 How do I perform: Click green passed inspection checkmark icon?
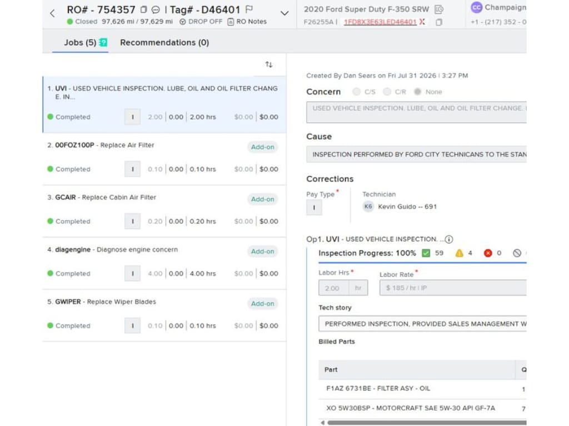(x=426, y=253)
